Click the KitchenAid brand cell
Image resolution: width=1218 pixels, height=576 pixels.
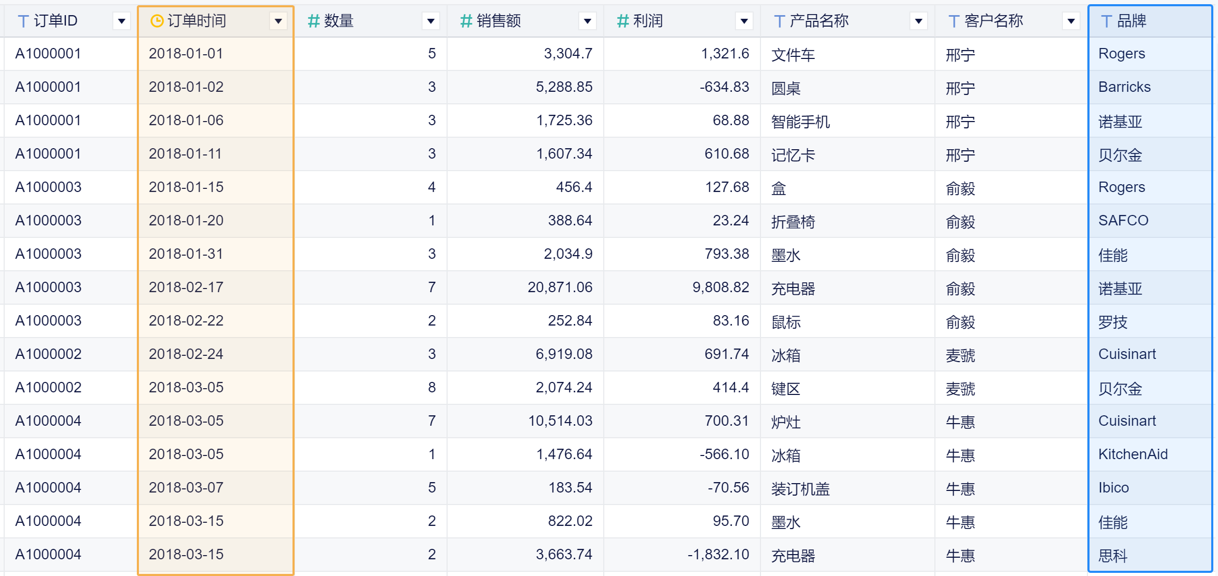click(x=1133, y=454)
